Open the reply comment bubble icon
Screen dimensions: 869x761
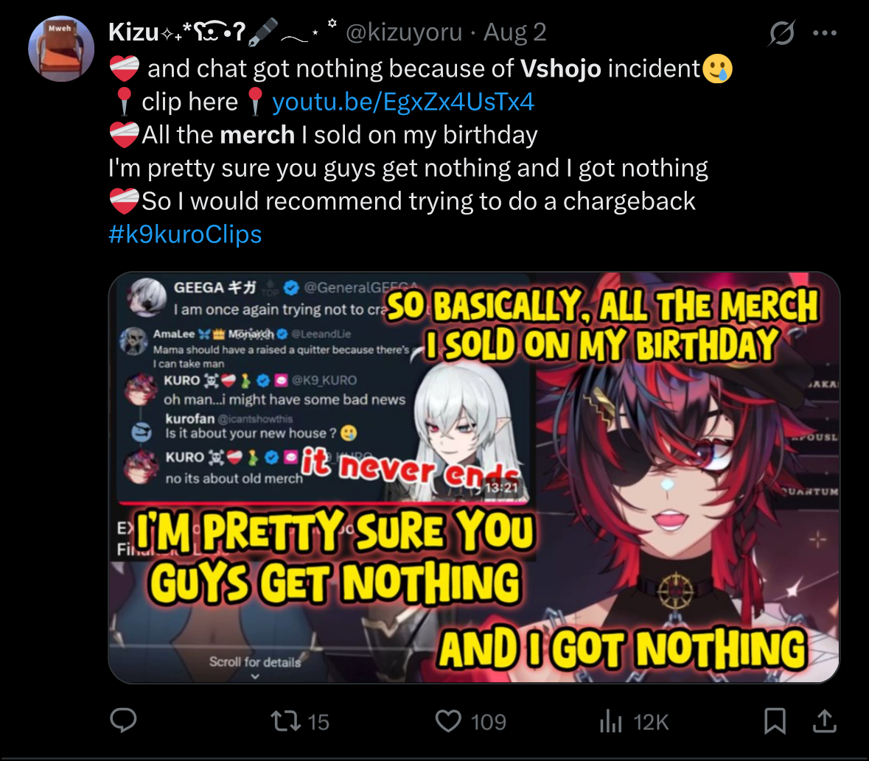123,720
